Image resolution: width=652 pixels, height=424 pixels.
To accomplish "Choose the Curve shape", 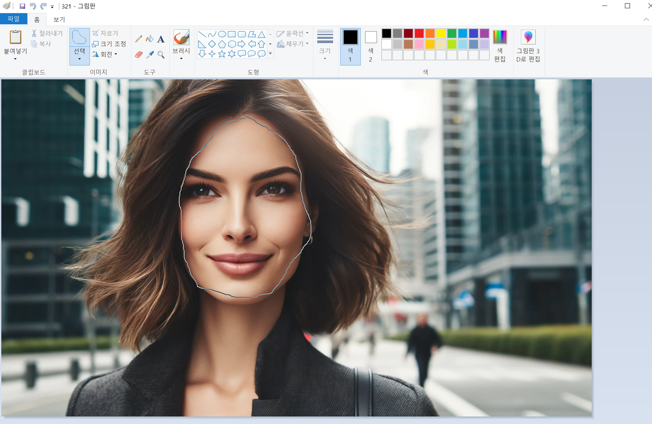I will [212, 34].
